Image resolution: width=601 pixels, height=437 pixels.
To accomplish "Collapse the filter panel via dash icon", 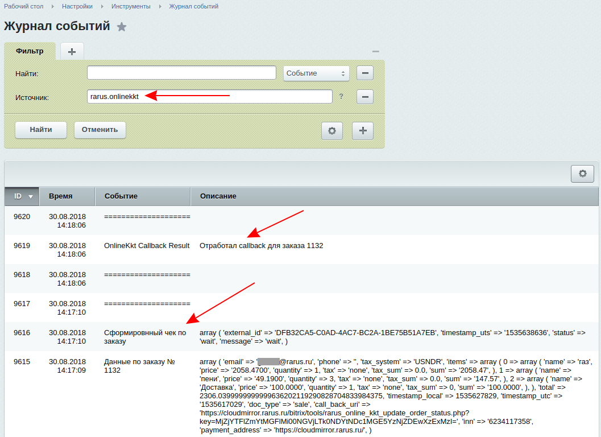I will tap(375, 52).
